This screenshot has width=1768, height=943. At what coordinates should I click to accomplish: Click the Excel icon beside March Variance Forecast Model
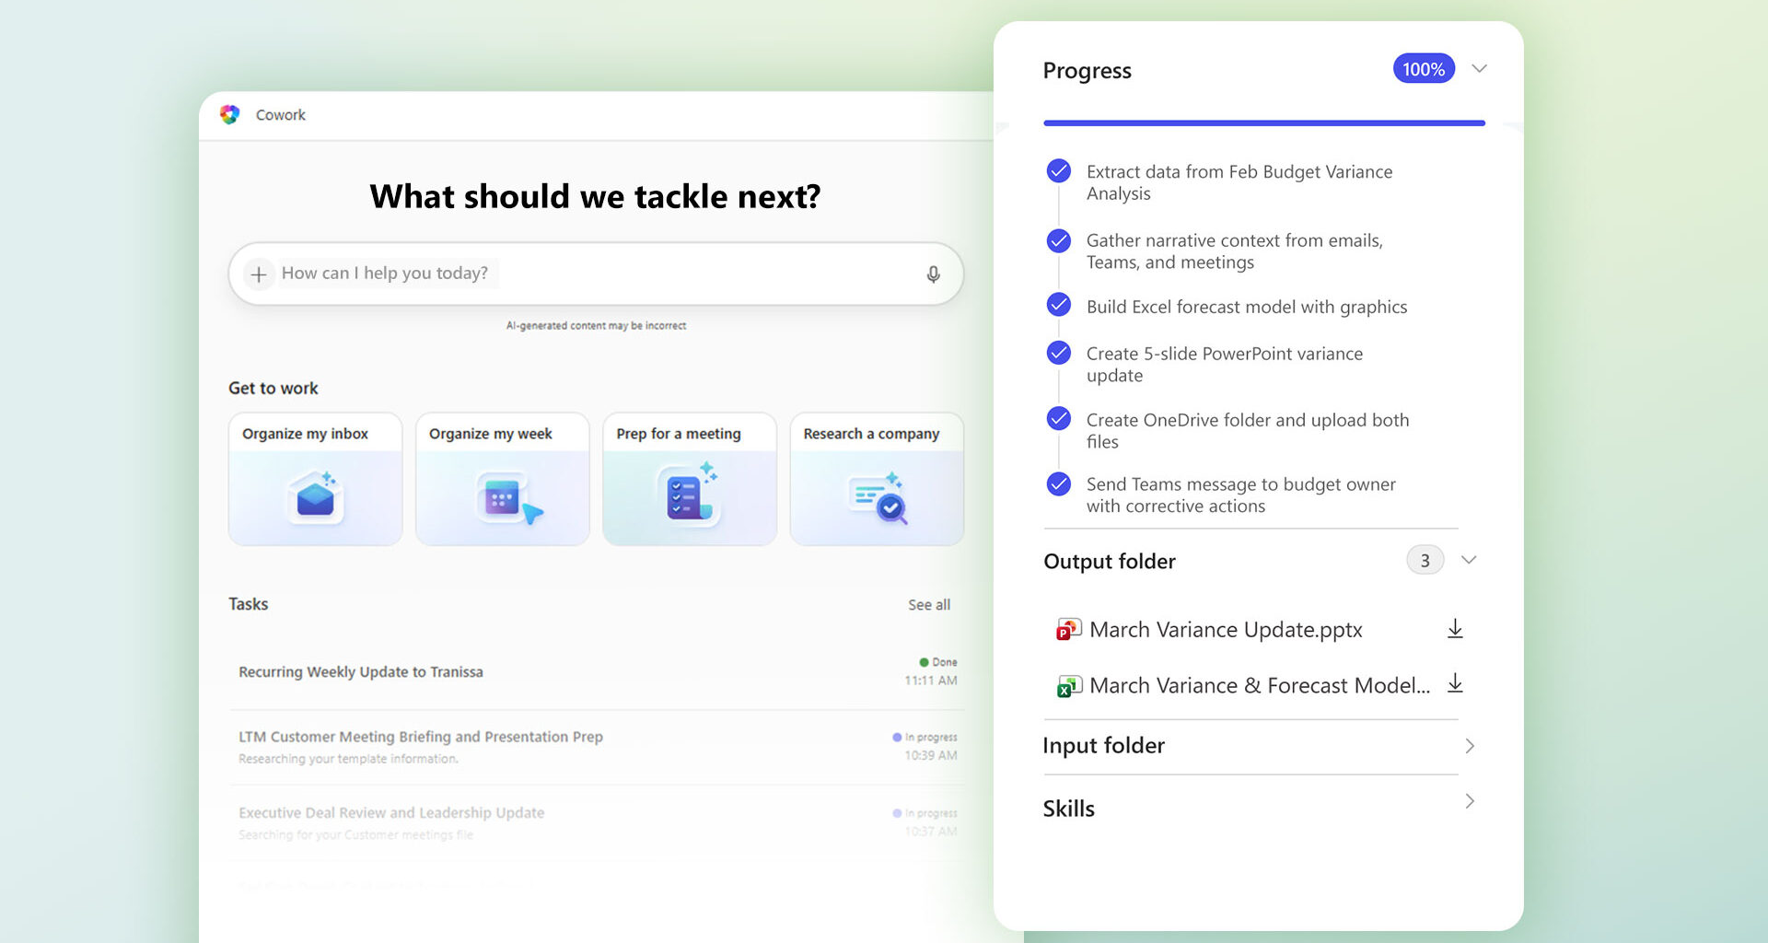1069,685
